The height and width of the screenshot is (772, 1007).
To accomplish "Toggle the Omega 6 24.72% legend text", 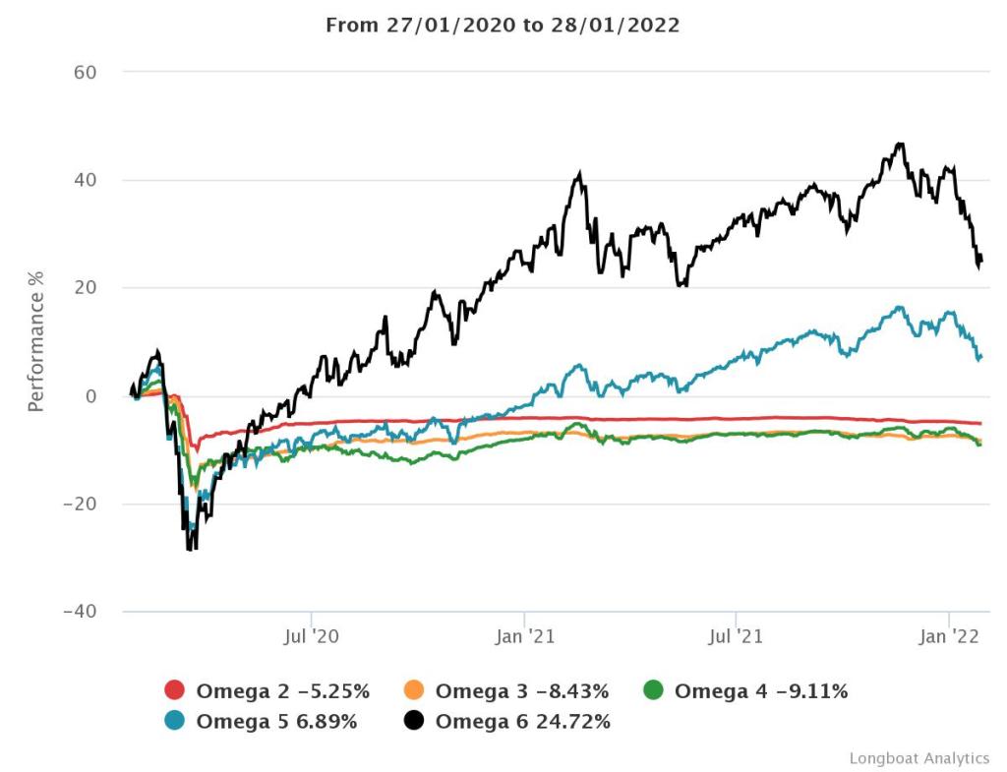I will (522, 721).
